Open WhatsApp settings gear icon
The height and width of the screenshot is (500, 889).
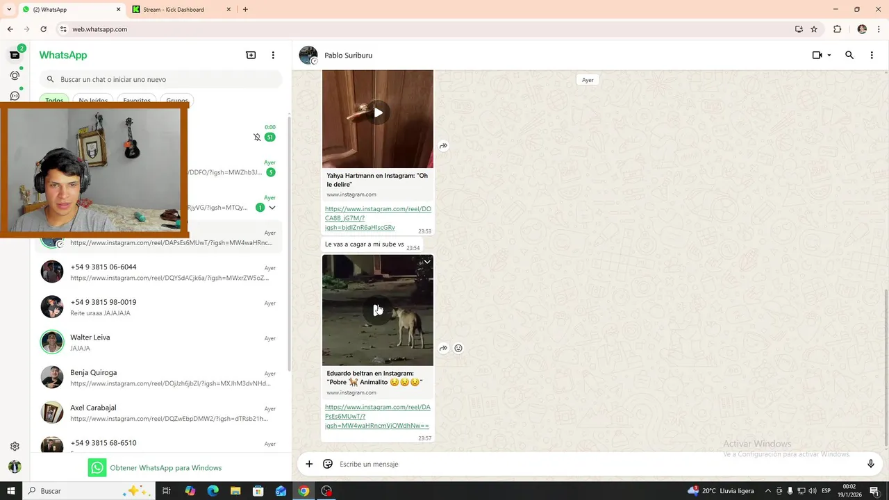[15, 447]
